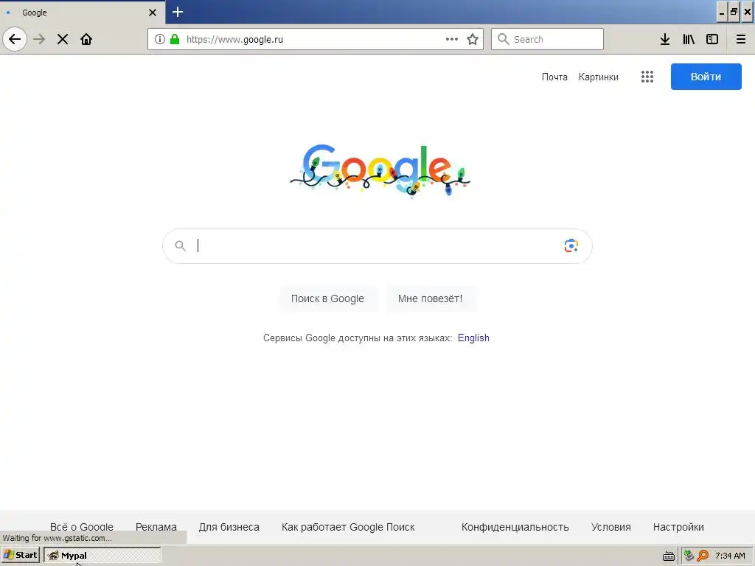This screenshot has width=755, height=566.
Task: Go back with the browser back arrow
Action: click(15, 39)
